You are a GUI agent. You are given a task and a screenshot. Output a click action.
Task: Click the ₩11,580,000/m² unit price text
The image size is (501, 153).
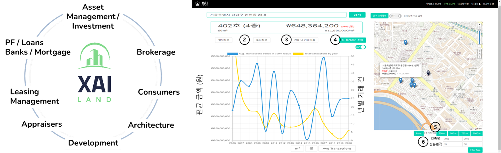coord(340,31)
